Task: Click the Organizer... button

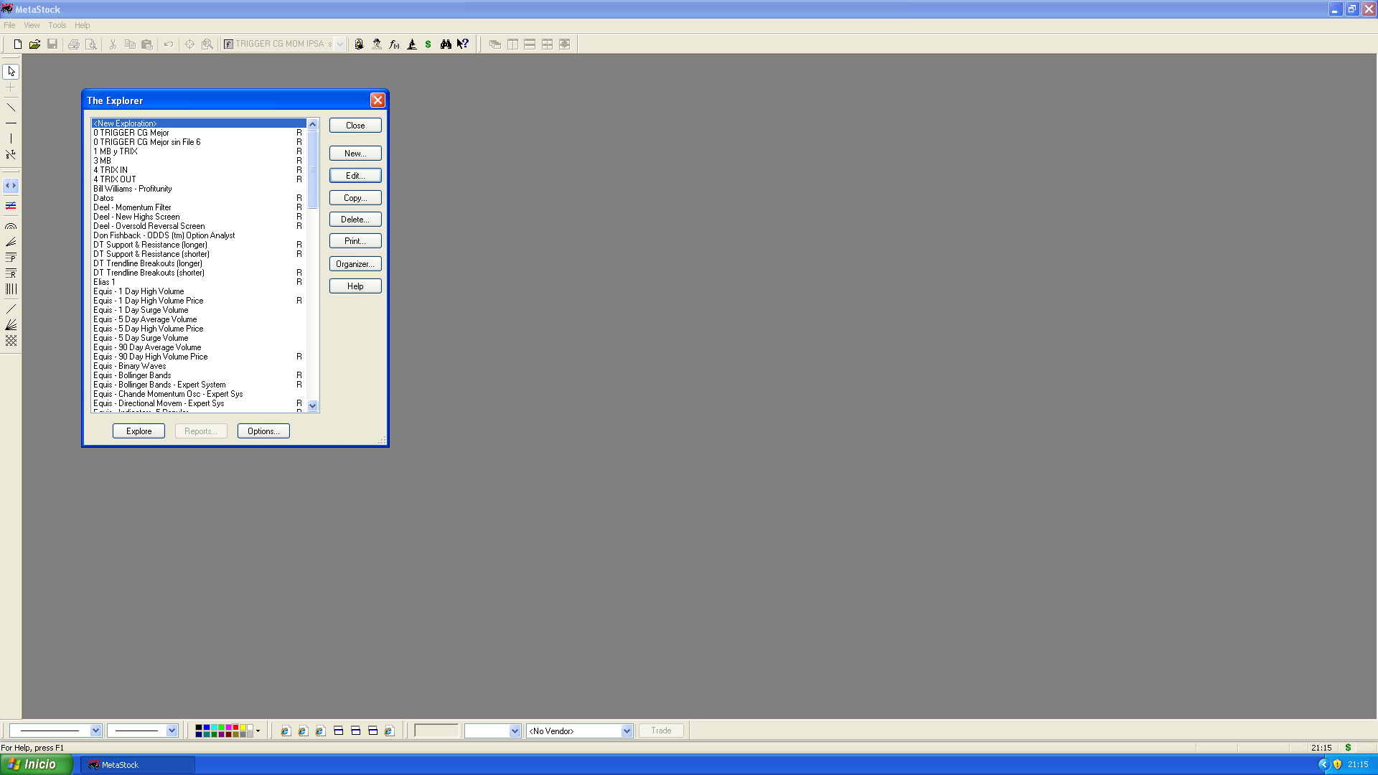Action: click(x=355, y=264)
